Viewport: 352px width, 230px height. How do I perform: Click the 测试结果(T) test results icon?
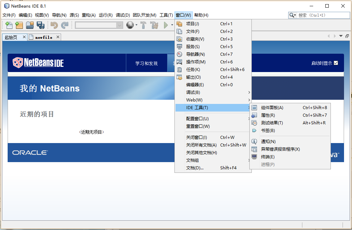pyautogui.click(x=254, y=123)
